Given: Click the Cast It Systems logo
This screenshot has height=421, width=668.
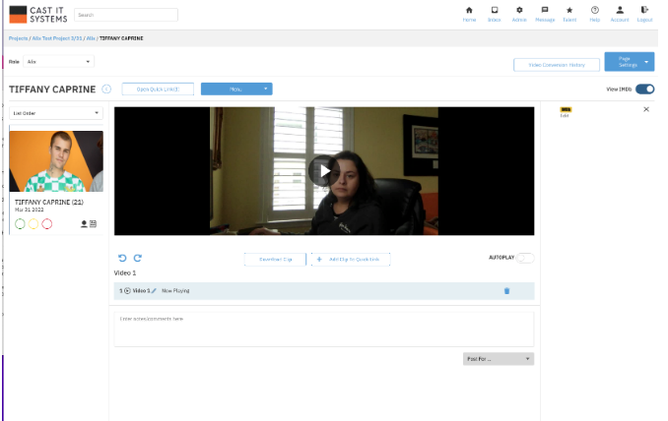Looking at the screenshot, I should [38, 15].
